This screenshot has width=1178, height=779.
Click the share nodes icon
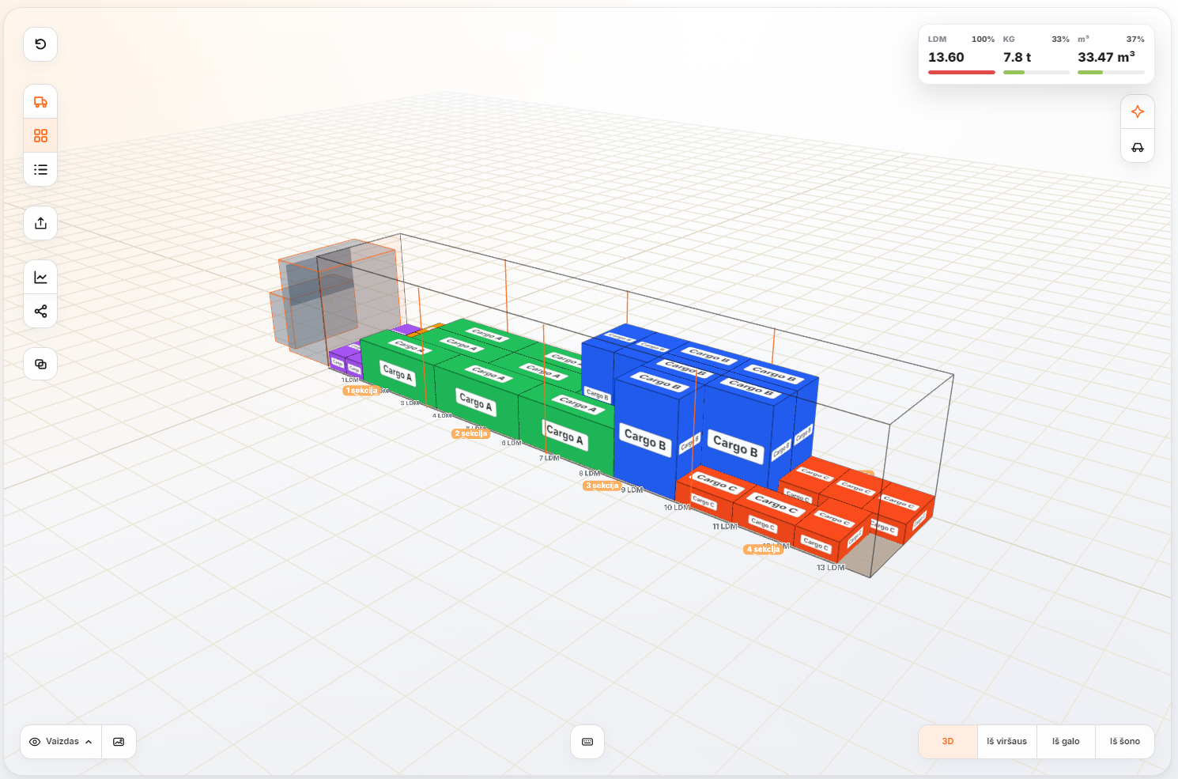pyautogui.click(x=40, y=311)
